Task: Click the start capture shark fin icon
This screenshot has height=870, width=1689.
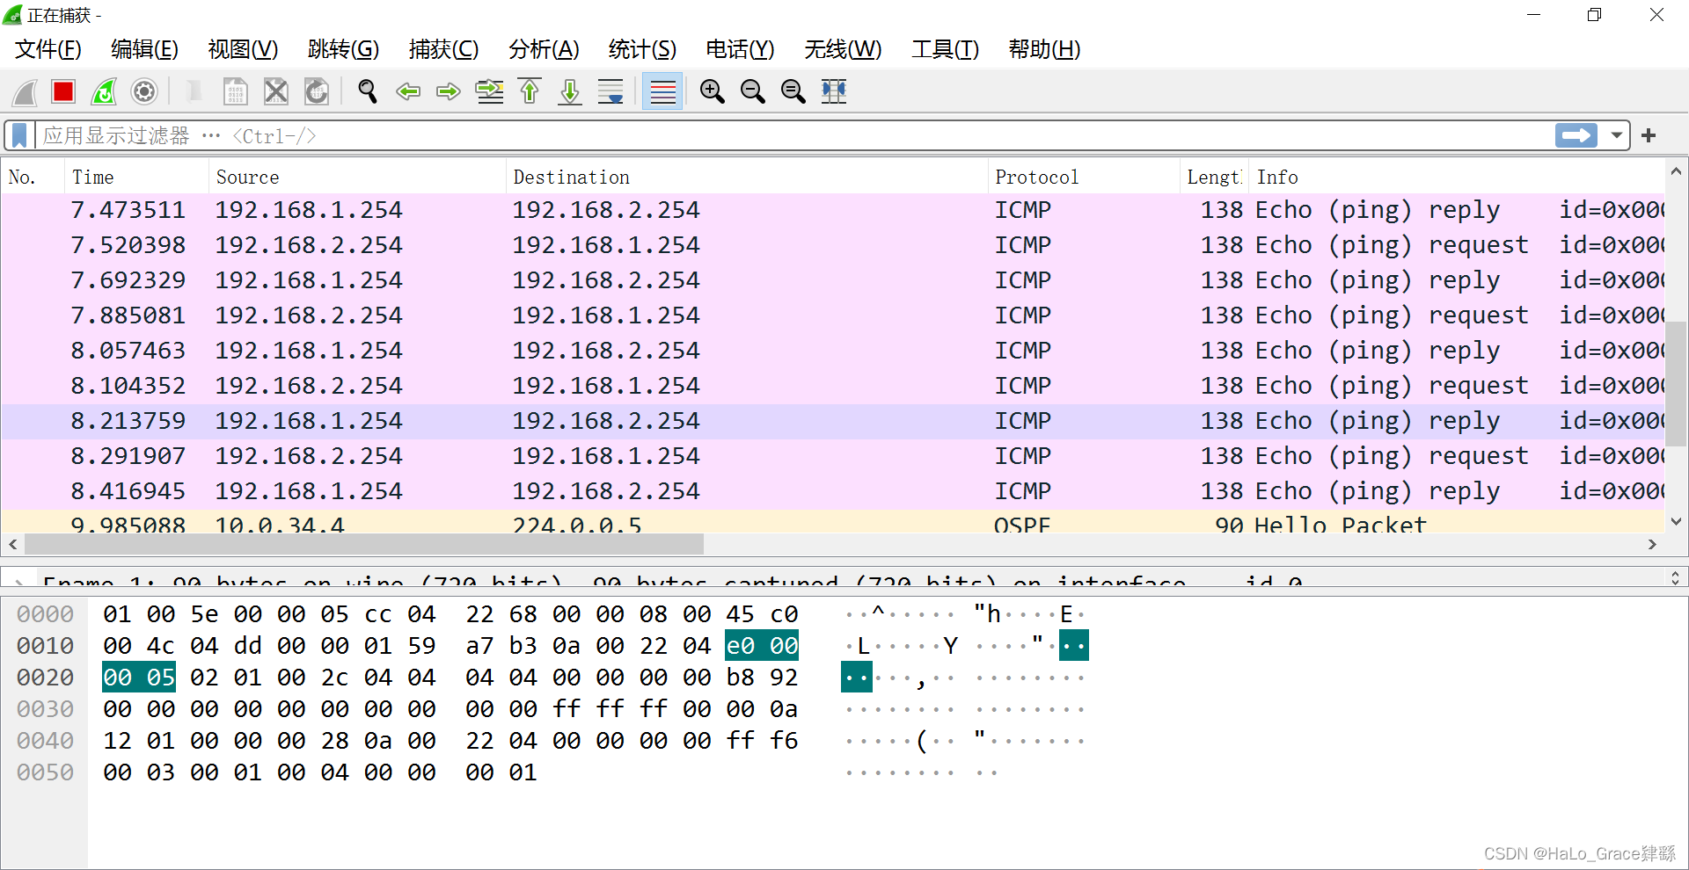Action: [26, 91]
